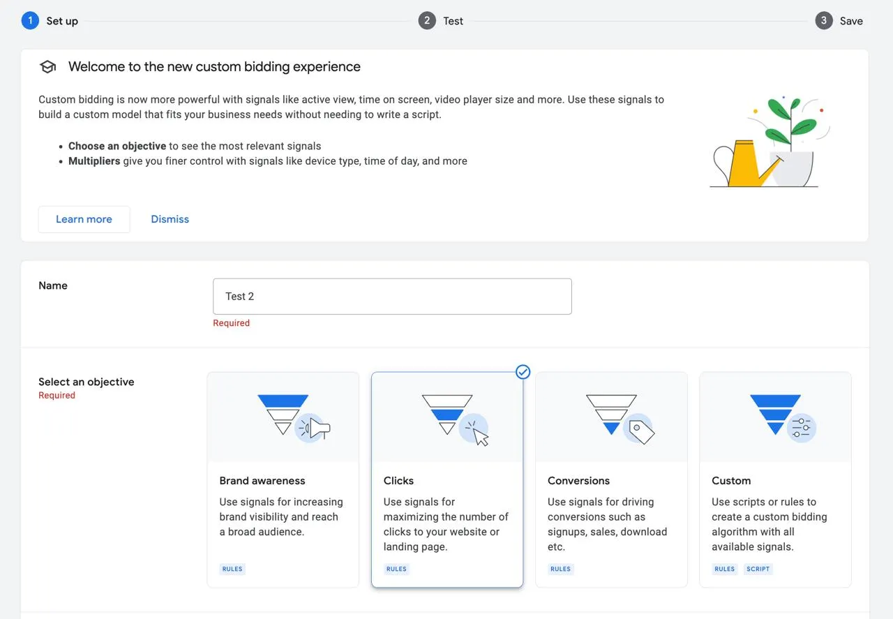
Task: Go to the Save step tab
Action: click(839, 21)
